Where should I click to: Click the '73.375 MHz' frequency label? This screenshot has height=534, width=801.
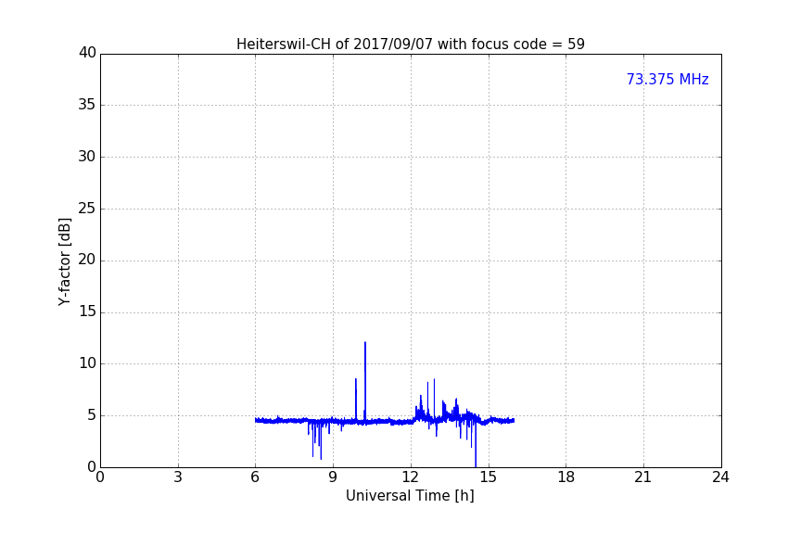[x=667, y=80]
